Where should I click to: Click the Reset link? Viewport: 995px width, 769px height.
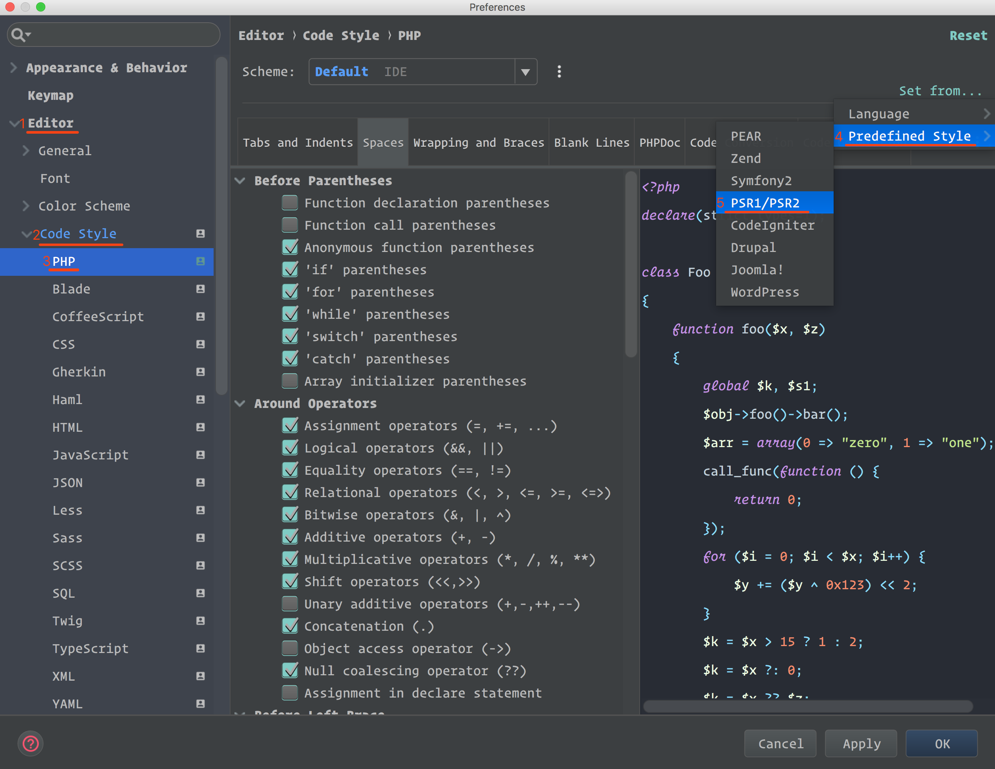(x=968, y=36)
